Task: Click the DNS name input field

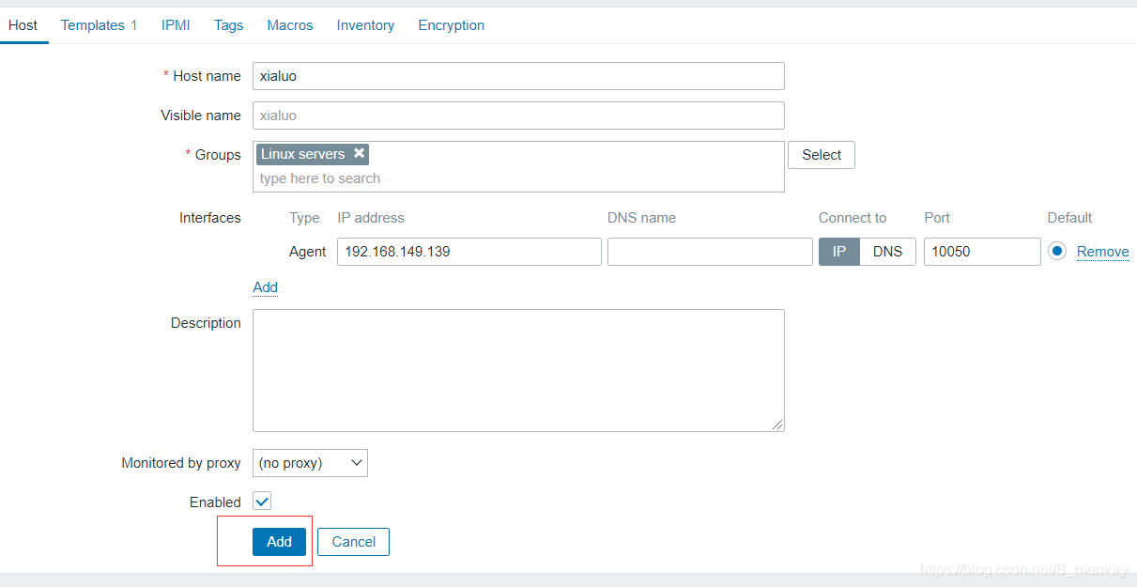Action: tap(710, 252)
